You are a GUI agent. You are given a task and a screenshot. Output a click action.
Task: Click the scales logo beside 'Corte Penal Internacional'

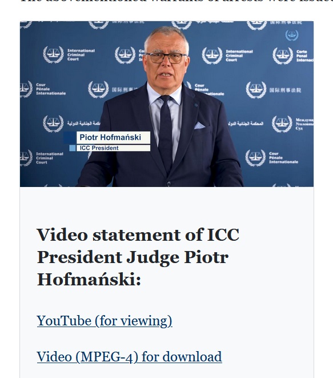[x=283, y=55]
